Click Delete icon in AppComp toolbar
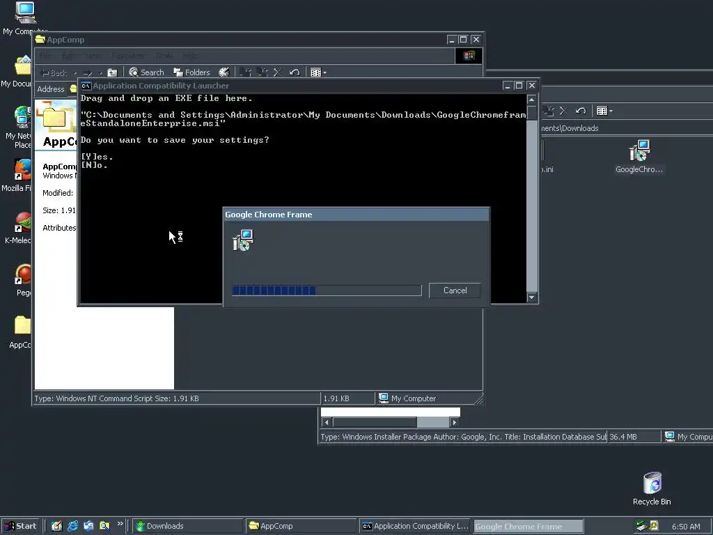Image resolution: width=713 pixels, height=535 pixels. pos(278,72)
